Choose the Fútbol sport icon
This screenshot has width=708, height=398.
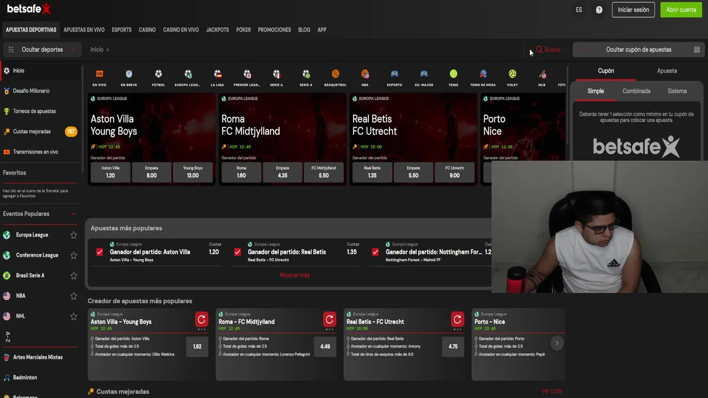159,74
